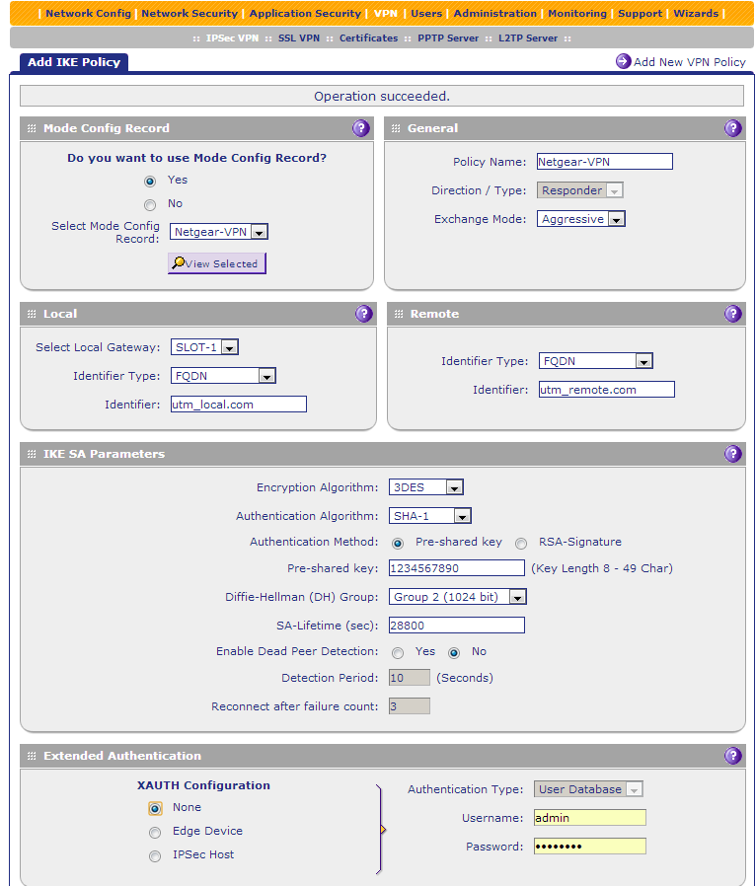Open help for the Remote section
This screenshot has height=886, width=756.
click(733, 314)
